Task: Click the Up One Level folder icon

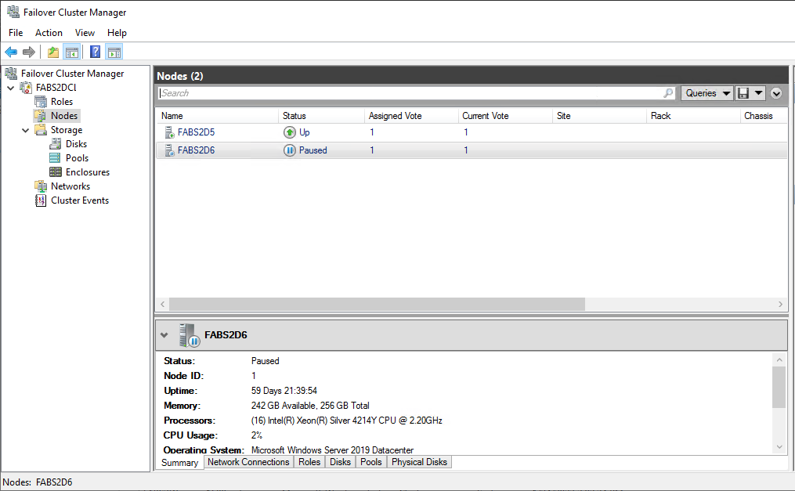Action: pyautogui.click(x=52, y=52)
